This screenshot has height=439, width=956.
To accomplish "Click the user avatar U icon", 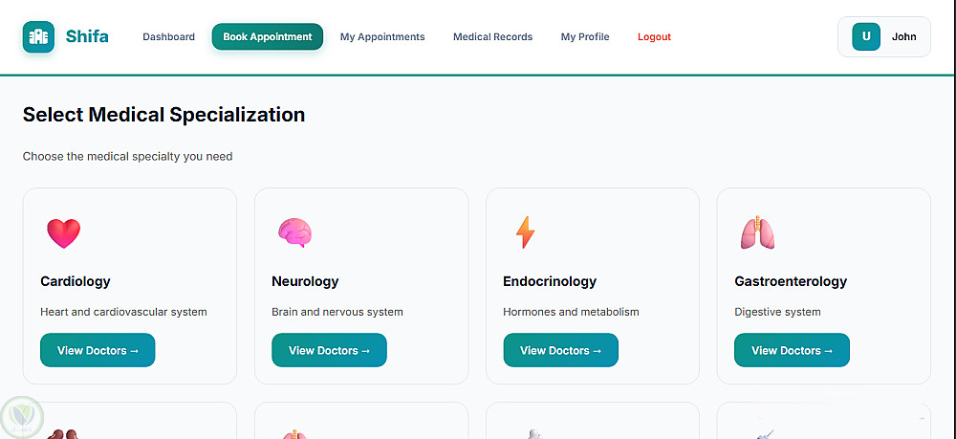I will 866,37.
